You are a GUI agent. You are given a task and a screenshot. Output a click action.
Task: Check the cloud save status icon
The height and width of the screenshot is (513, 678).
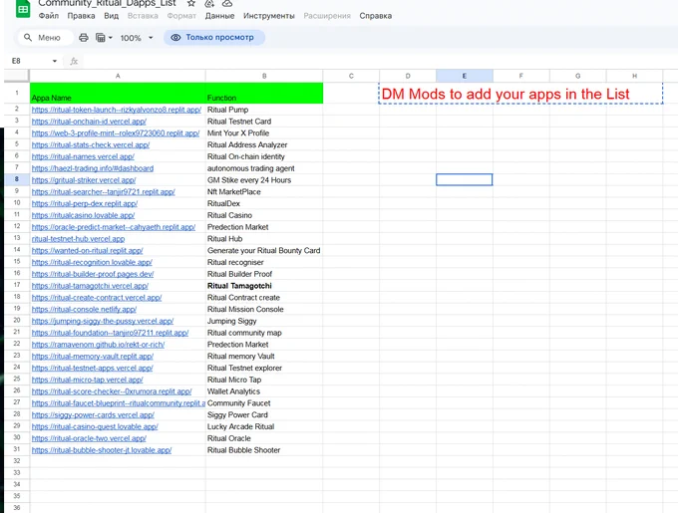coord(227,3)
